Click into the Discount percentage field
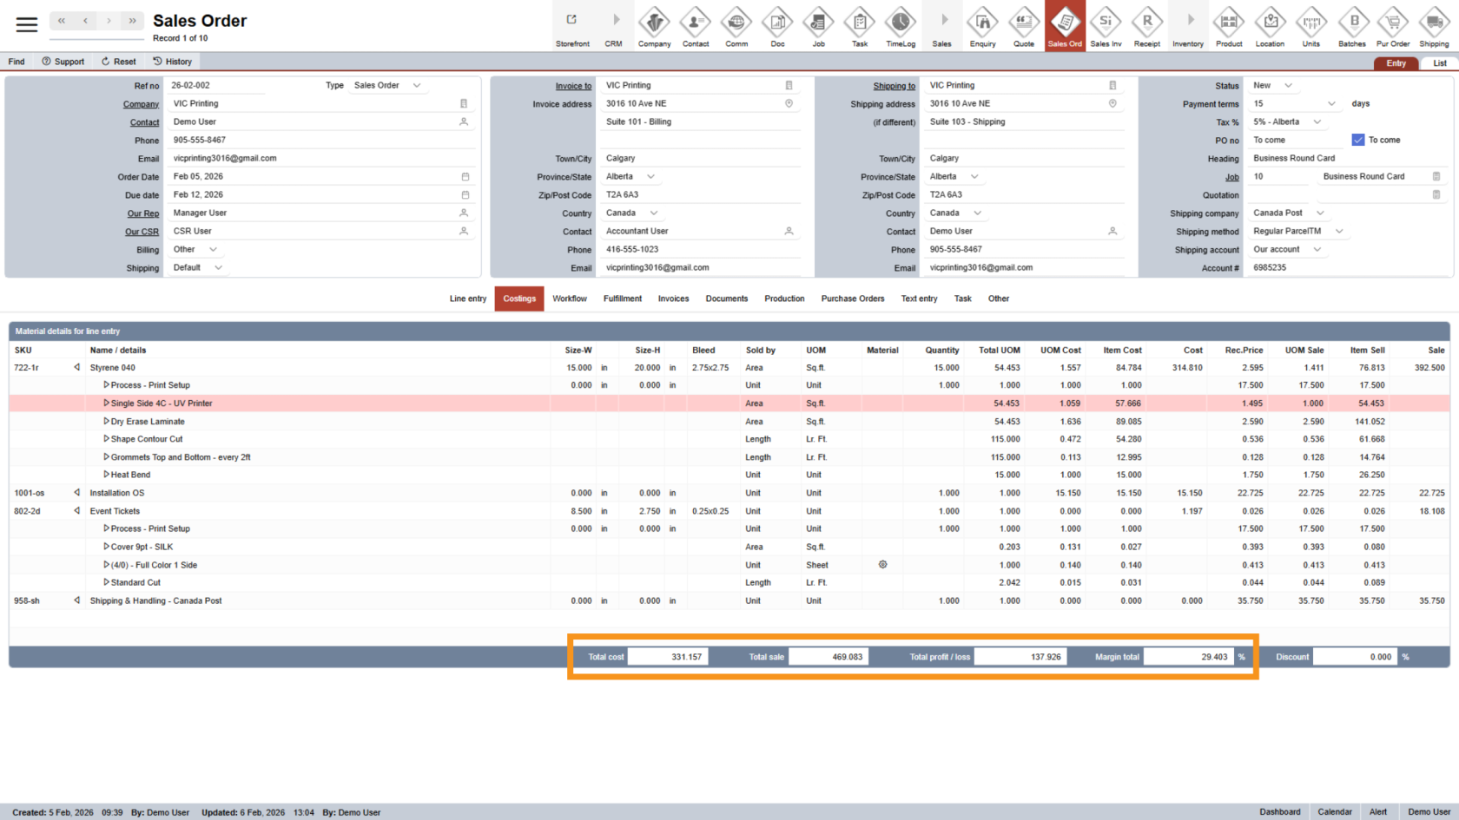This screenshot has width=1459, height=820. click(1353, 657)
